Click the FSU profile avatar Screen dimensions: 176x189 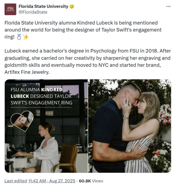pyautogui.click(x=10, y=9)
